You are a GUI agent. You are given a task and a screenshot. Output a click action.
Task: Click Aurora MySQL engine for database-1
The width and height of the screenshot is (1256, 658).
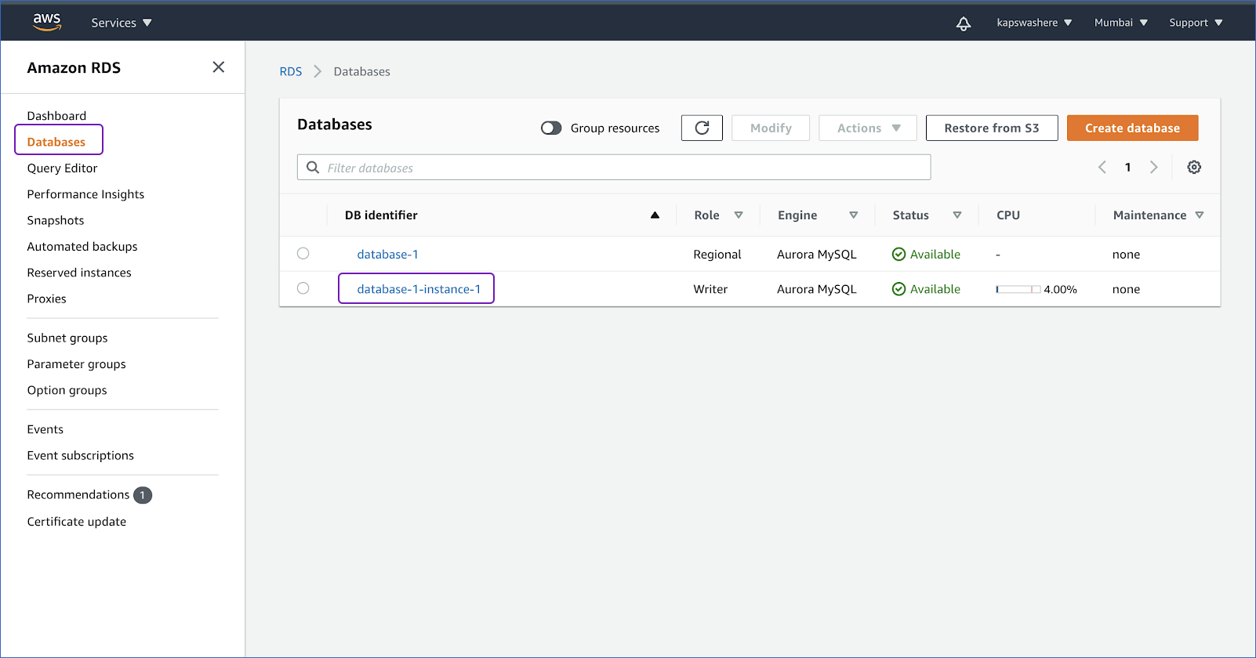coord(817,255)
